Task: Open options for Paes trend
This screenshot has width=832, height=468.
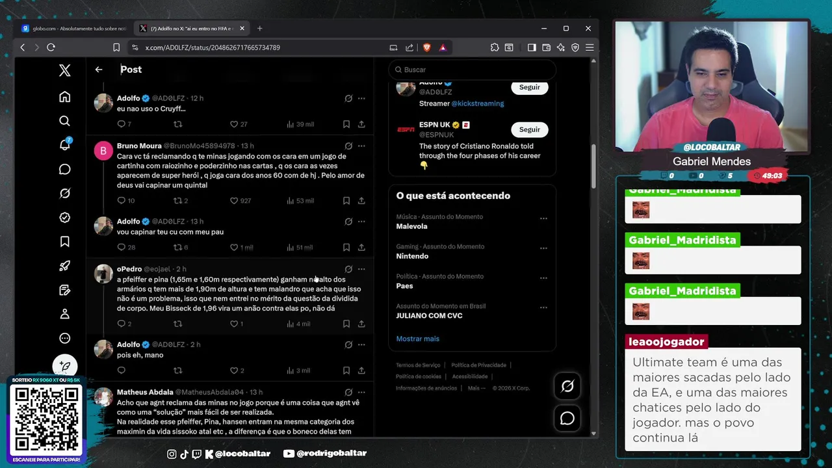Action: [543, 278]
